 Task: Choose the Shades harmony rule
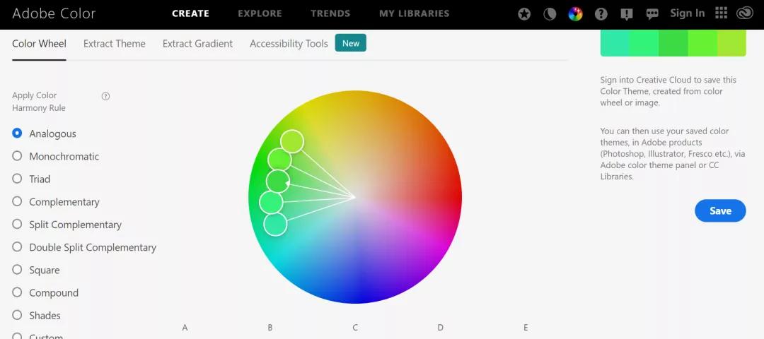(x=17, y=315)
